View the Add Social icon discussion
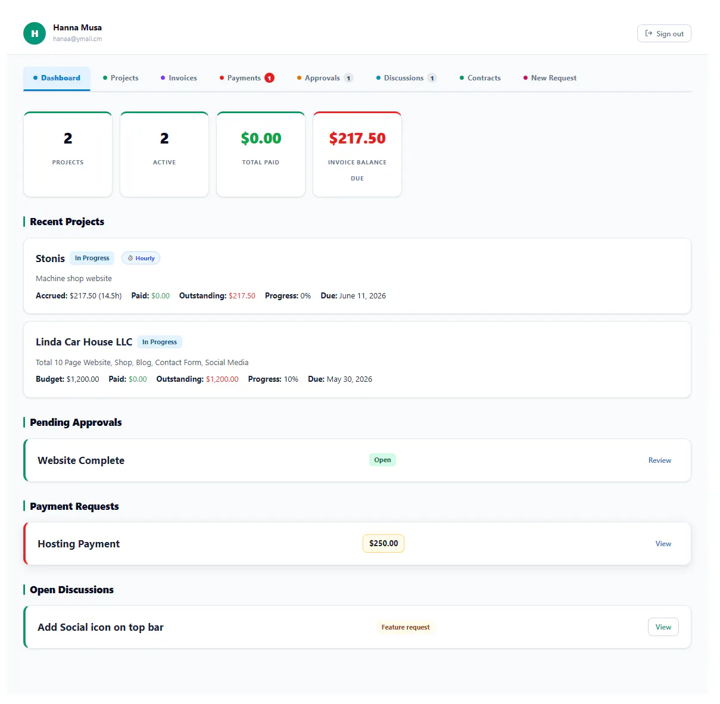The height and width of the screenshot is (704, 720). coord(663,627)
